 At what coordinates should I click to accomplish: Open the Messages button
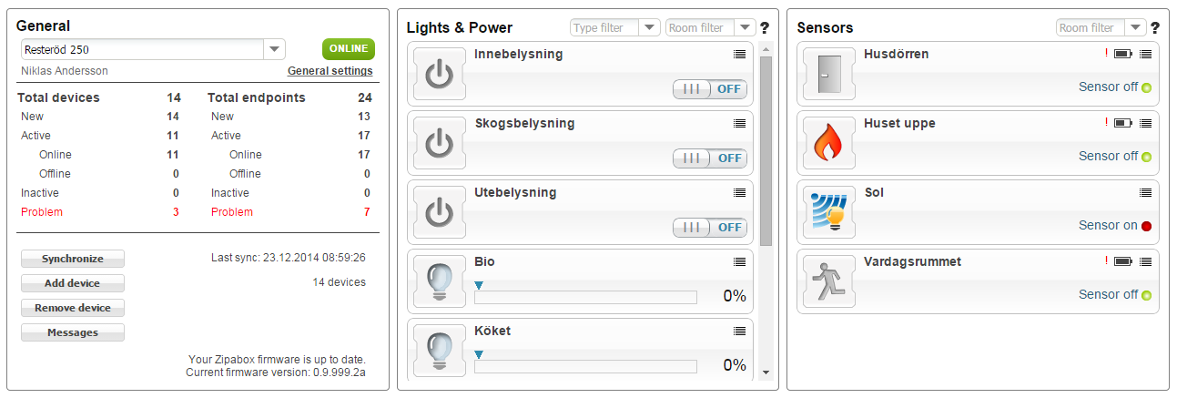[72, 332]
